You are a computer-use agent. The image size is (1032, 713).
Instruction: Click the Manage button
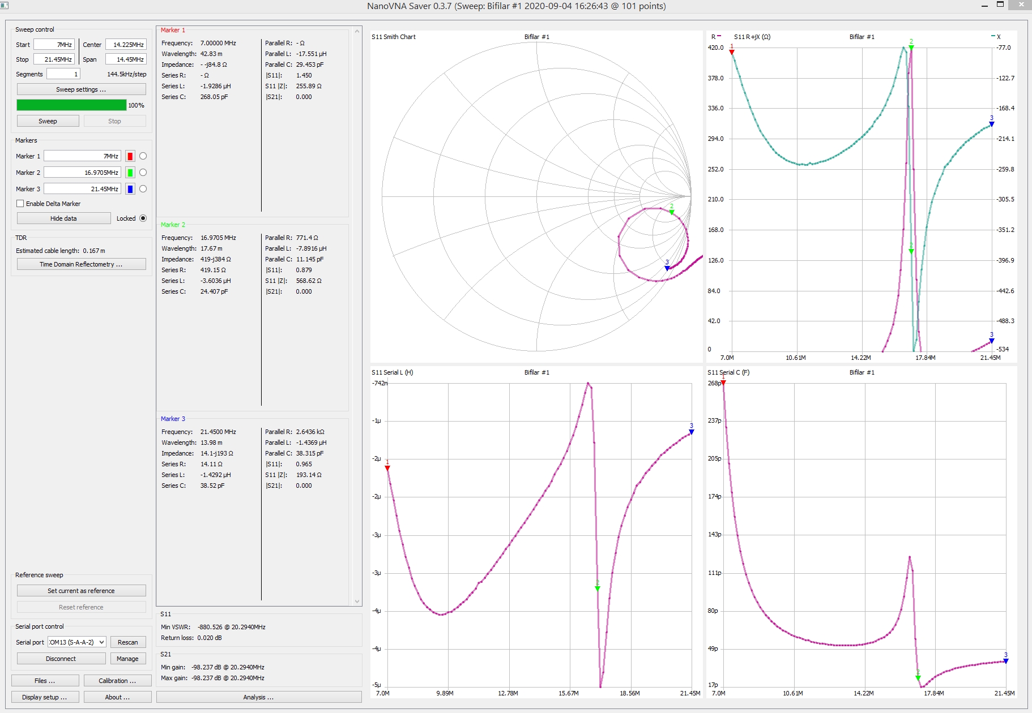point(128,659)
